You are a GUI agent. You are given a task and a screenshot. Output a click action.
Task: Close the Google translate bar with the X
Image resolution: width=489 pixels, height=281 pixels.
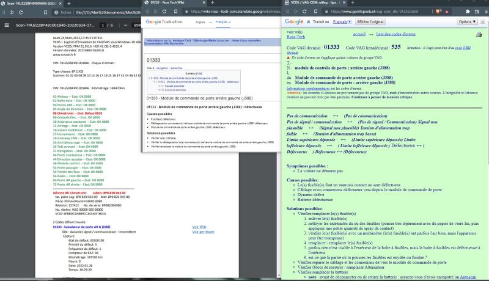(483, 22)
